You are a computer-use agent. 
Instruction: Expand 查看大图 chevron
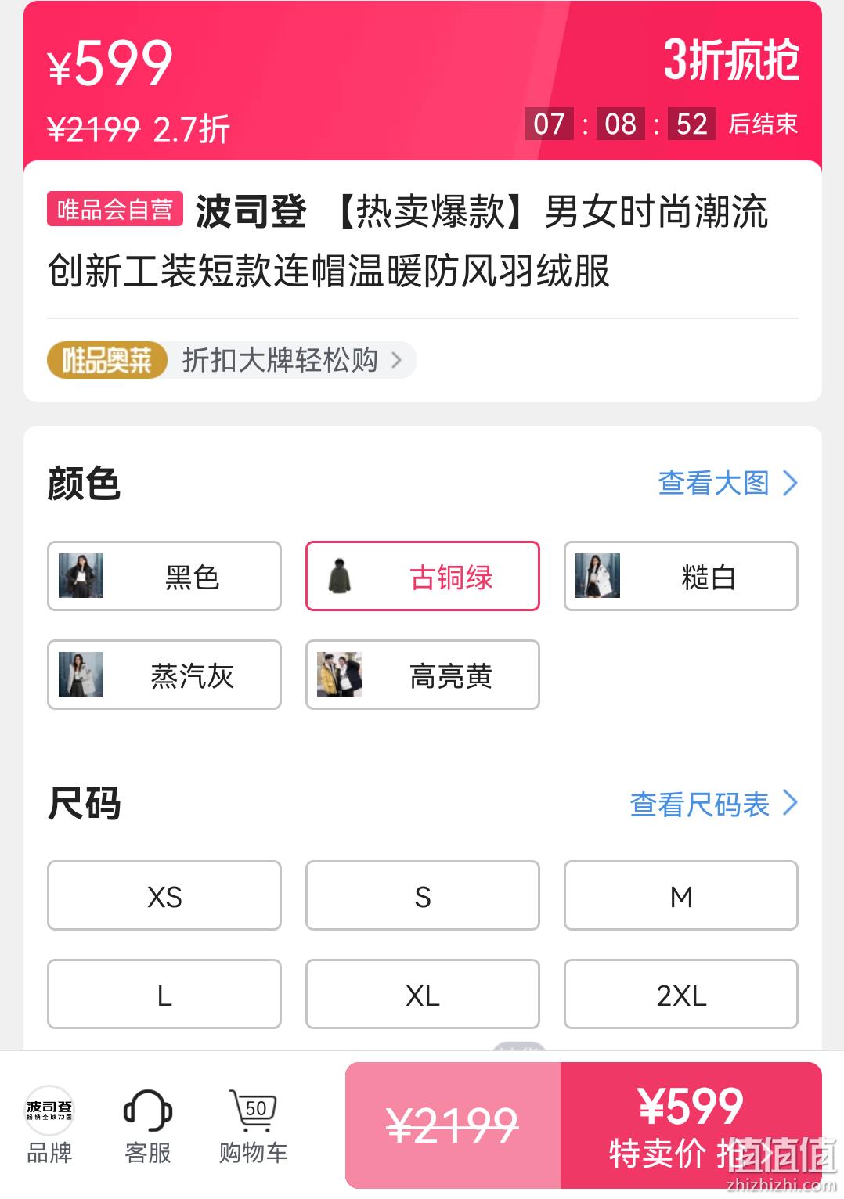(790, 483)
